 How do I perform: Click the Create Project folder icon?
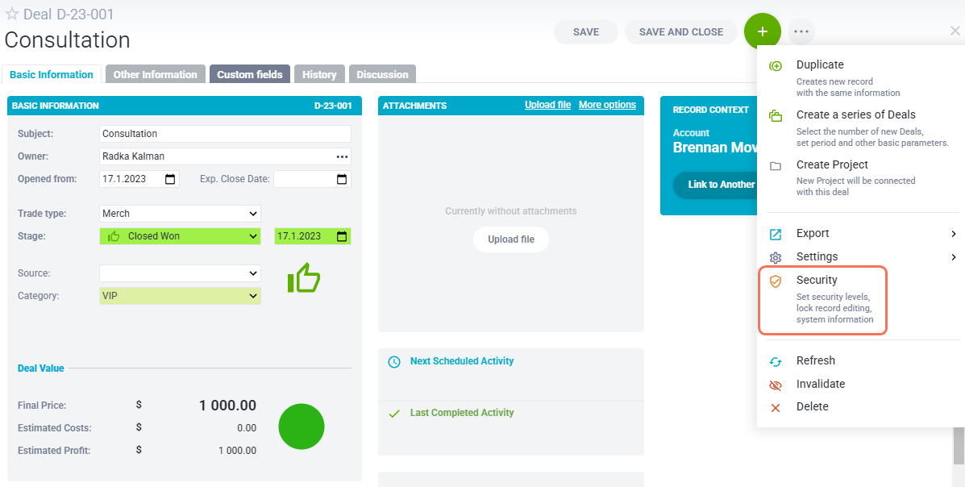point(776,165)
